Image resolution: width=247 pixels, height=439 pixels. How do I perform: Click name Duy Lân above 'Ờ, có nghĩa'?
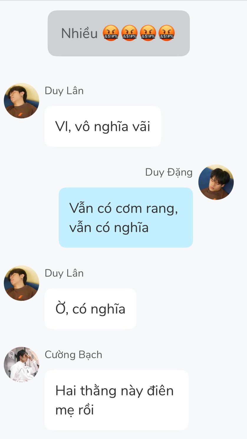(64, 273)
